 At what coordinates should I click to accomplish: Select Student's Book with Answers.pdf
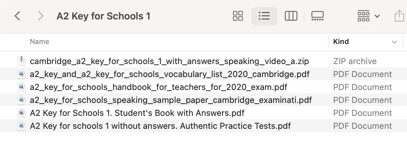click(x=137, y=113)
